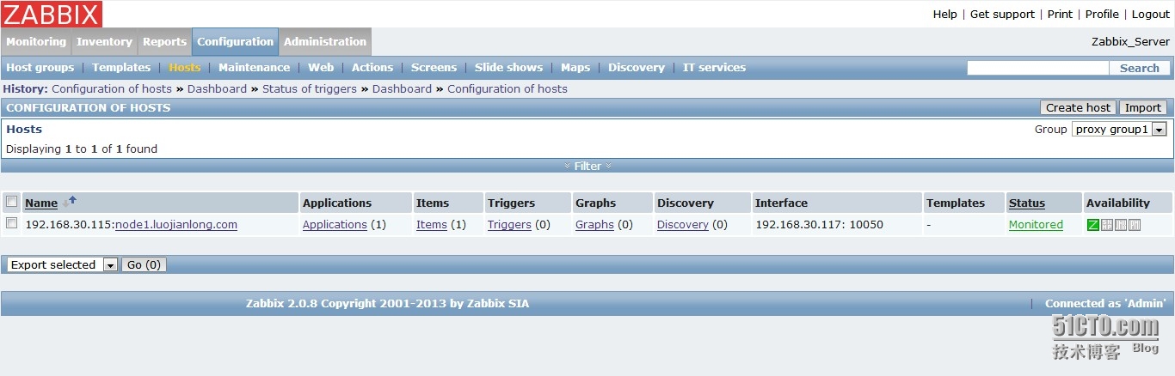Screen dimensions: 1175x376
Task: Click the Print link
Action: click(1060, 14)
